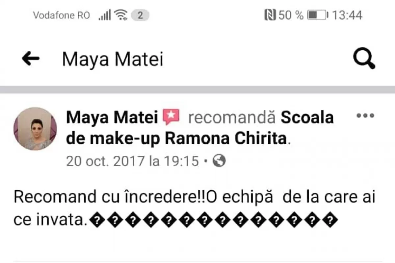
Task: Tap the notification count badge showing 2
Action: 140,14
